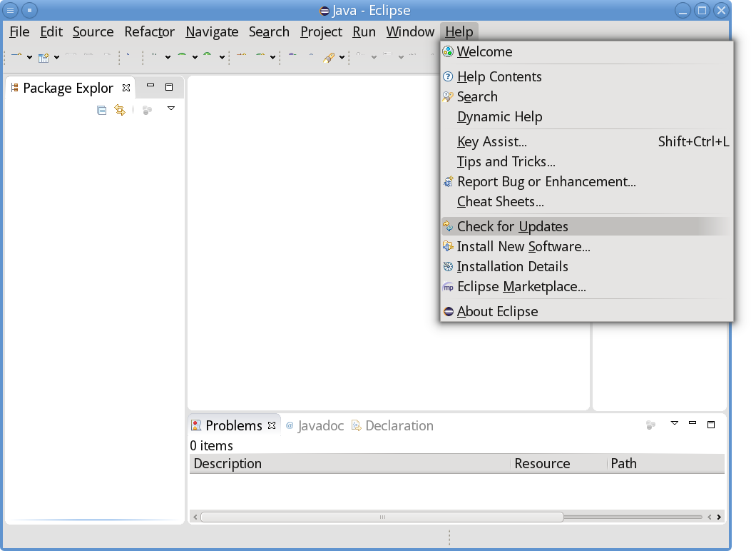
Task: Click toolbar icon of table with yellow star
Action: (44, 58)
